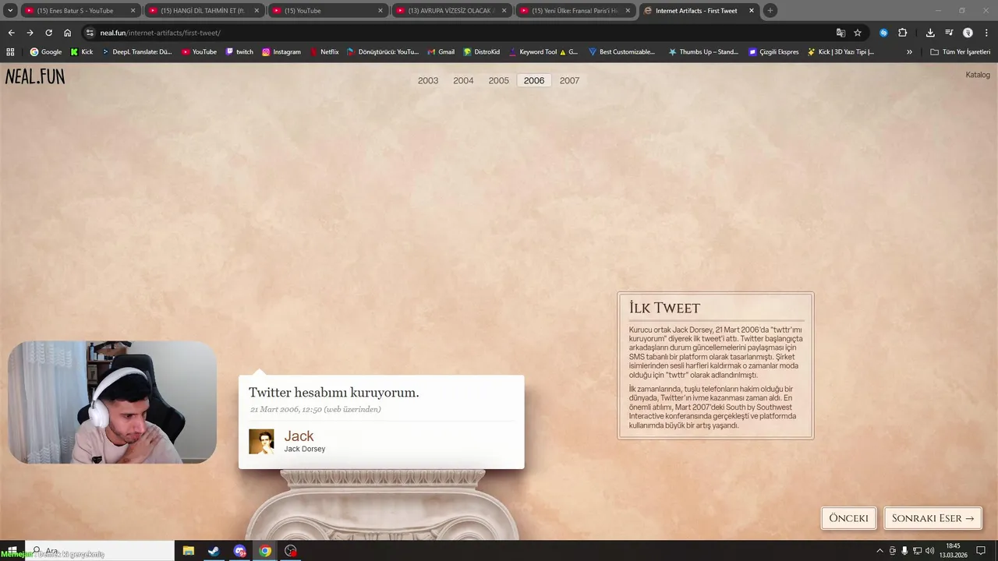Click Jack Dorsey's profile picture

click(x=261, y=442)
